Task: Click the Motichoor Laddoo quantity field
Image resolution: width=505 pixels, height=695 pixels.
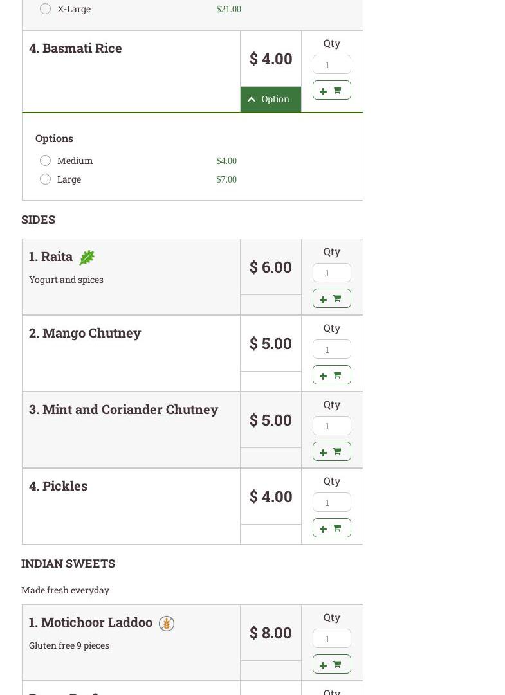Action: 331,638
